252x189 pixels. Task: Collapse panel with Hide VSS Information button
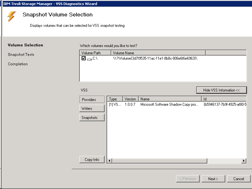(221, 90)
